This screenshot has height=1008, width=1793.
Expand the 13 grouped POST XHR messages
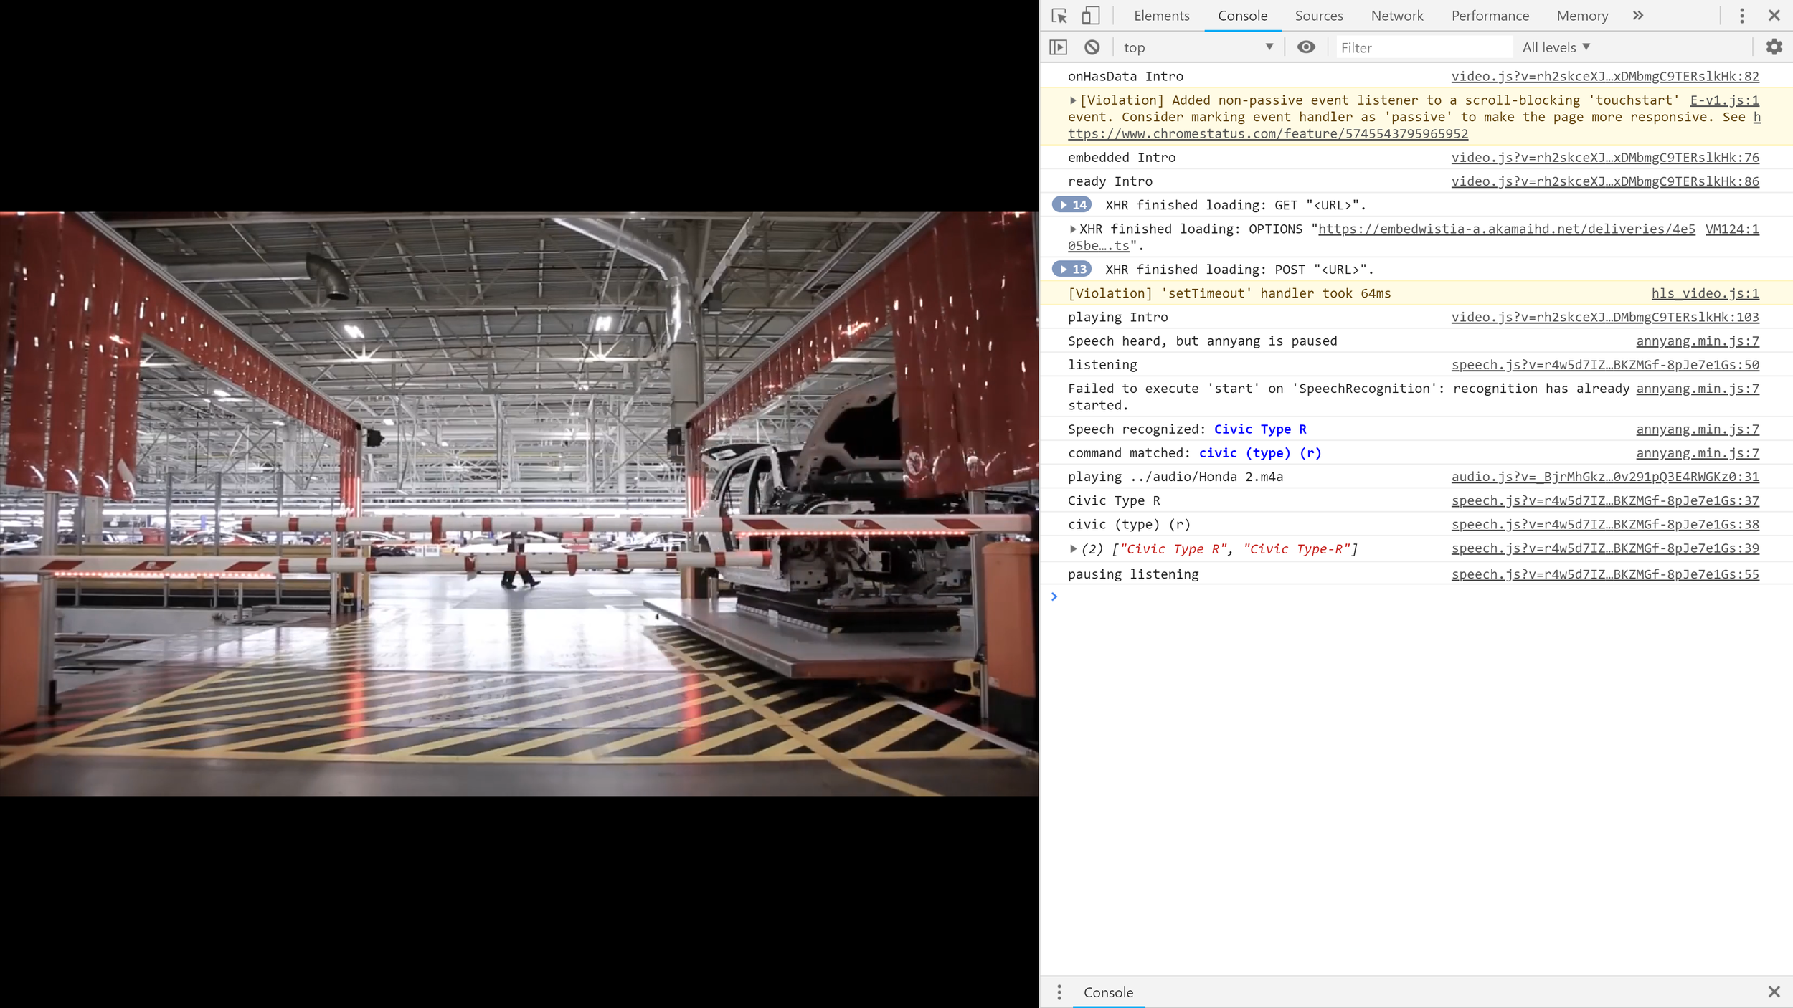point(1071,270)
